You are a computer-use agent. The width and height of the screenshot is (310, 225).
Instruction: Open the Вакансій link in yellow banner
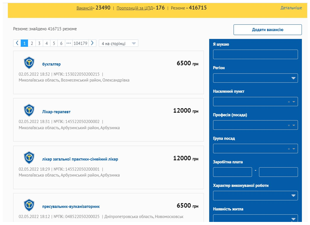84,8
